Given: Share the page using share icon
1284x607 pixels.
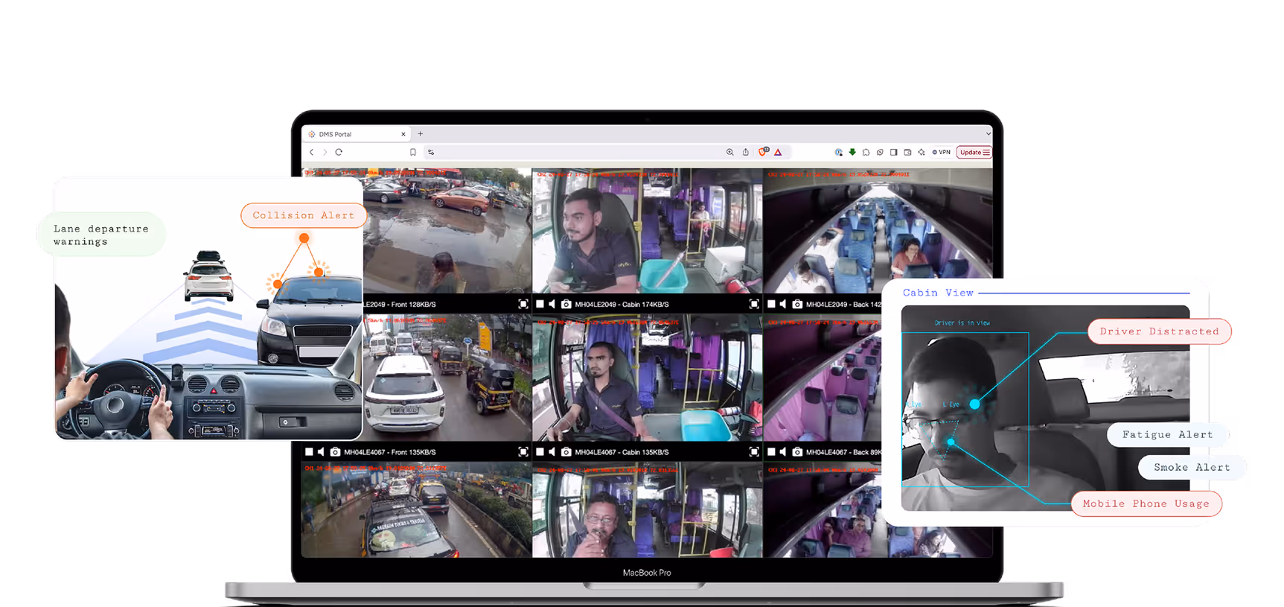Looking at the screenshot, I should tap(746, 152).
